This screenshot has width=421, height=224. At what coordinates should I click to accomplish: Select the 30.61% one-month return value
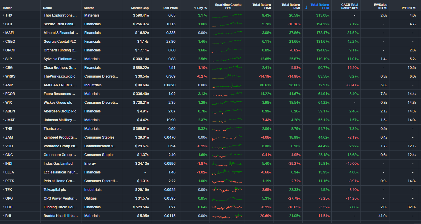coord(266,85)
